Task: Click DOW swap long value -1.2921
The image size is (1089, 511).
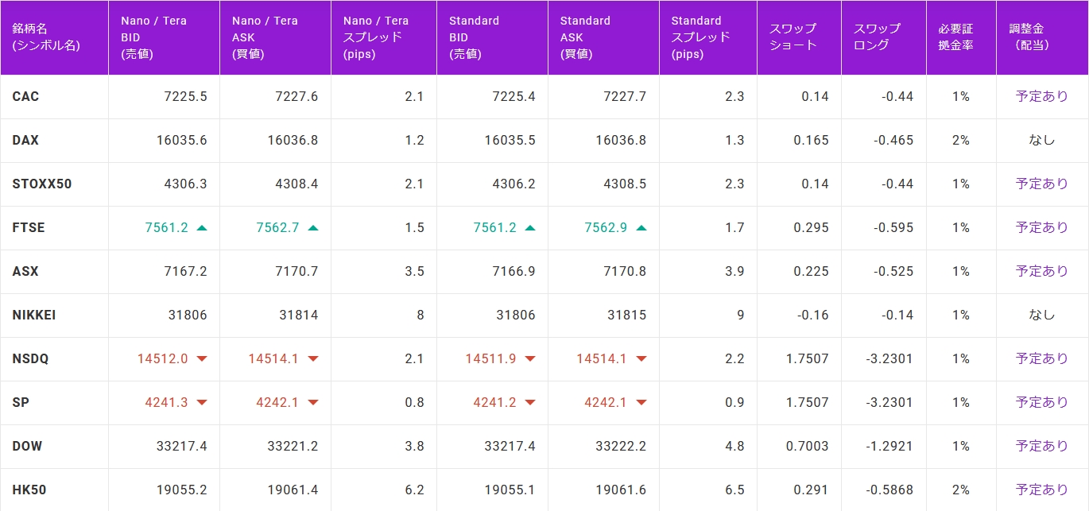Action: [890, 446]
